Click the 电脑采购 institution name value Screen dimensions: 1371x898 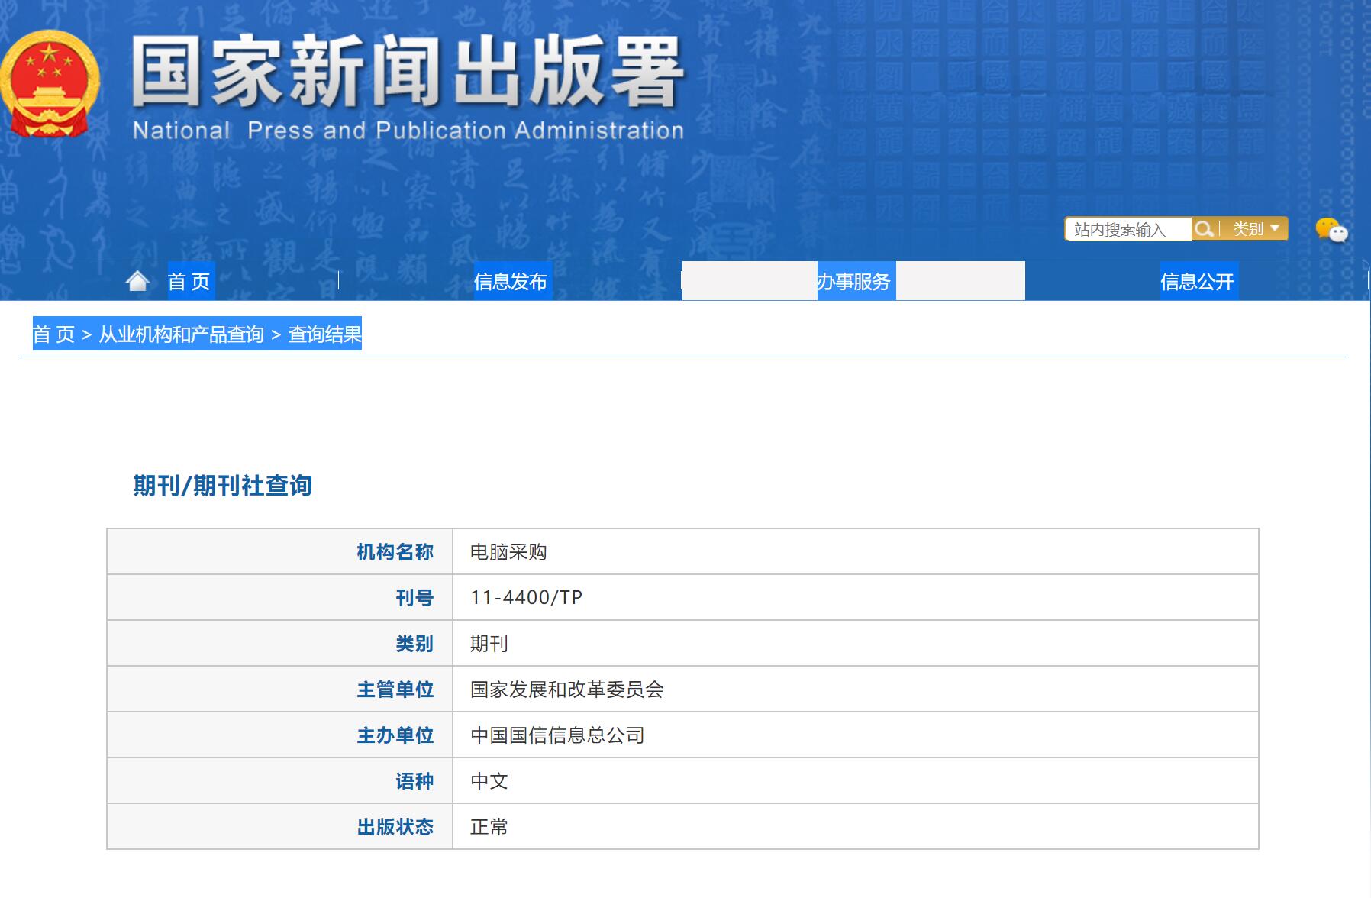pyautogui.click(x=508, y=552)
